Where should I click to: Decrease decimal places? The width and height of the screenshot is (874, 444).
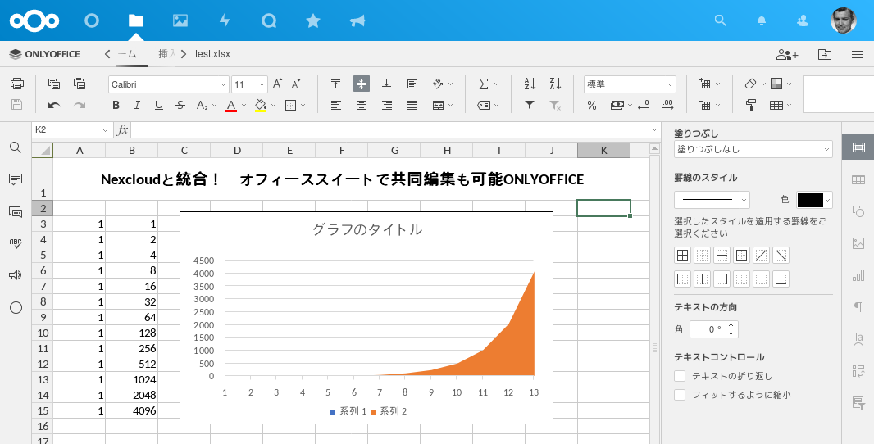(x=644, y=105)
